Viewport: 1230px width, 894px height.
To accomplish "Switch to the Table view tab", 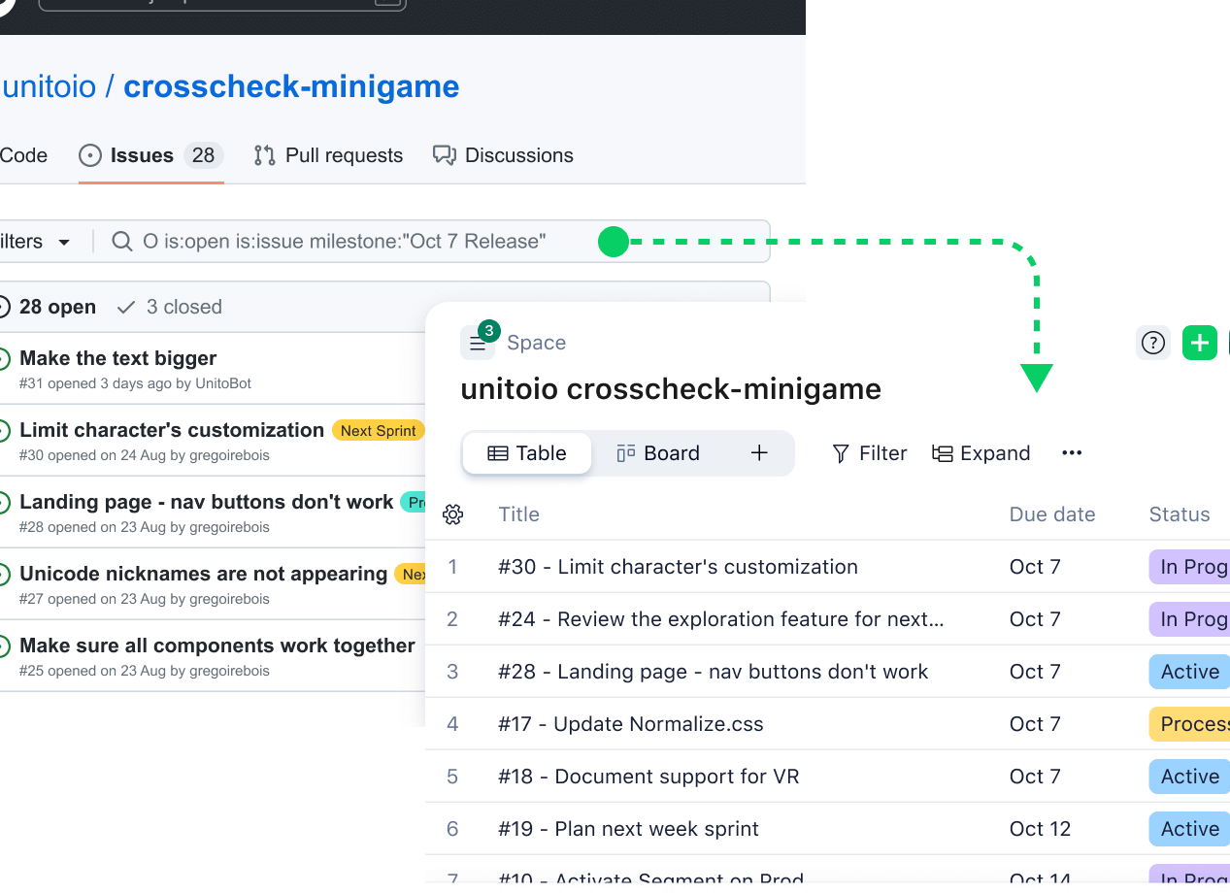I will click(x=527, y=453).
